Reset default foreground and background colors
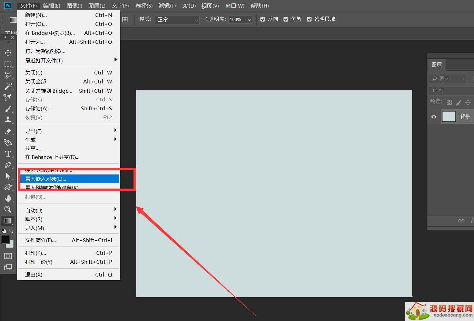474x321 pixels. pos(4,231)
